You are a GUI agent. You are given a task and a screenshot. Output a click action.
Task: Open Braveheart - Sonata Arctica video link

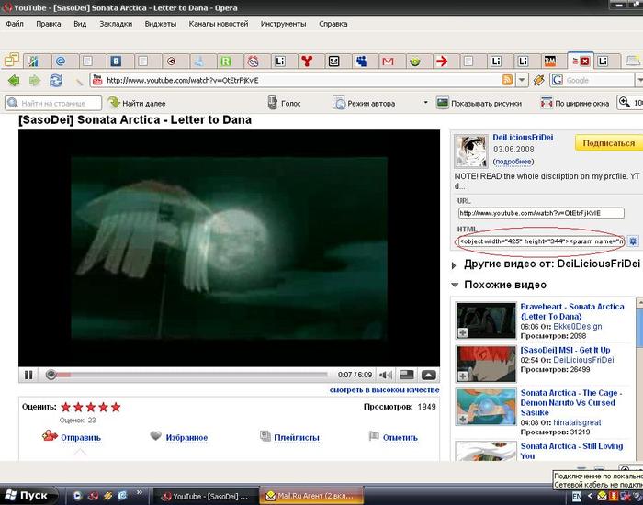point(572,311)
